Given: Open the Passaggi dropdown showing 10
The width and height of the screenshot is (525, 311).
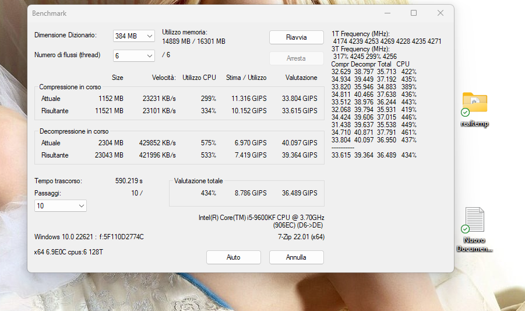Looking at the screenshot, I should point(61,206).
